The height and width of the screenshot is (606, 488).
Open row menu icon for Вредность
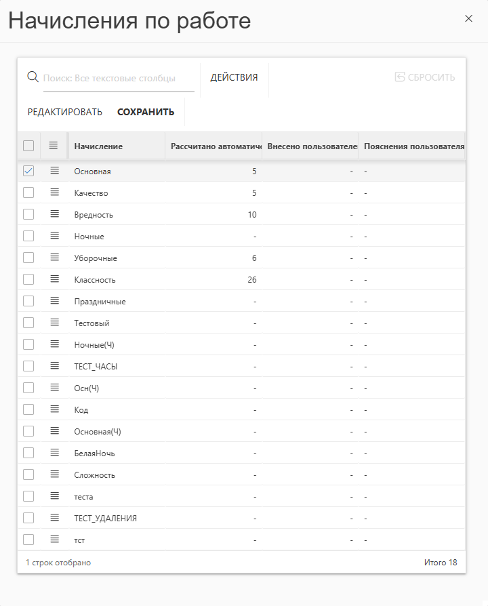pyautogui.click(x=54, y=214)
